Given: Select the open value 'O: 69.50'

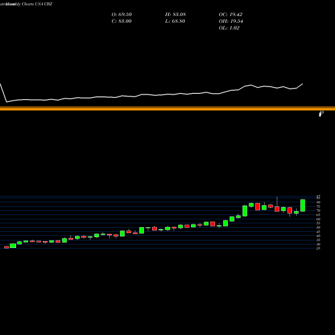Looking at the screenshot, I should (x=121, y=15).
